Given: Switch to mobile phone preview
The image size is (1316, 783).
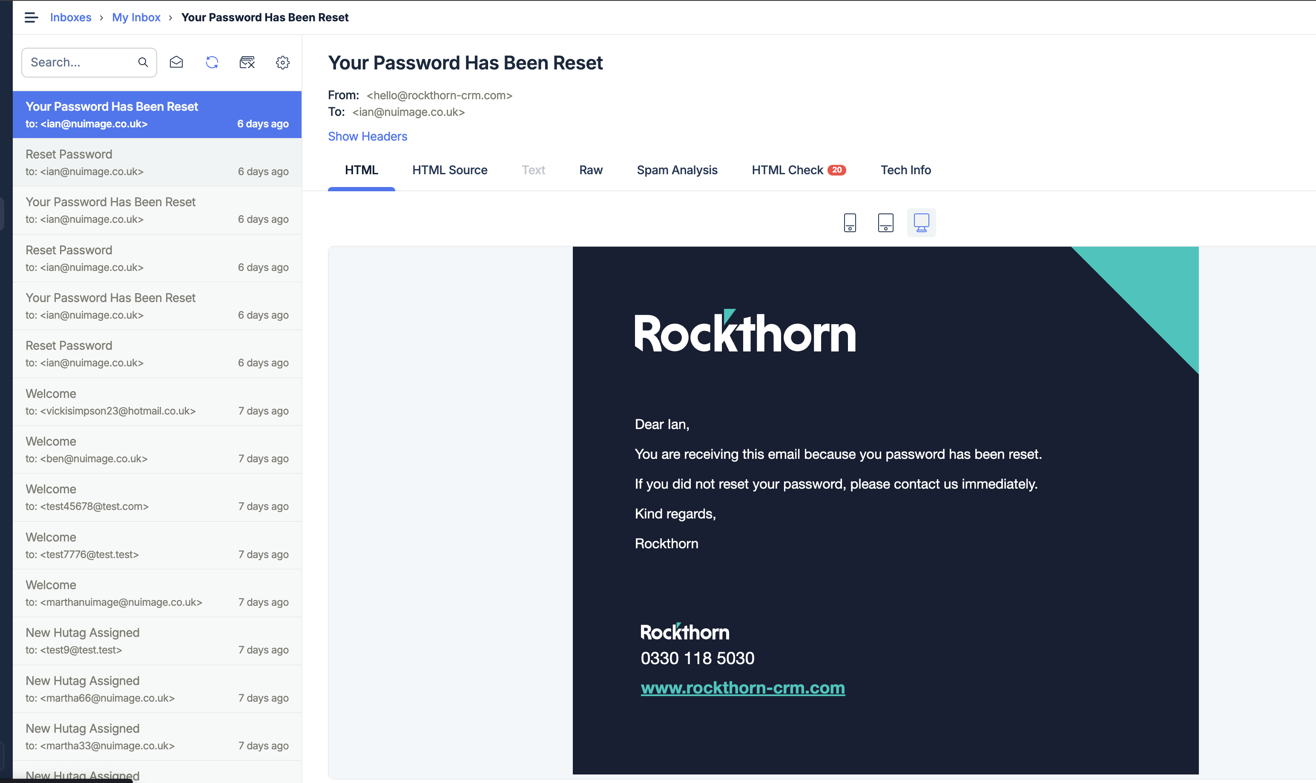Looking at the screenshot, I should 850,223.
